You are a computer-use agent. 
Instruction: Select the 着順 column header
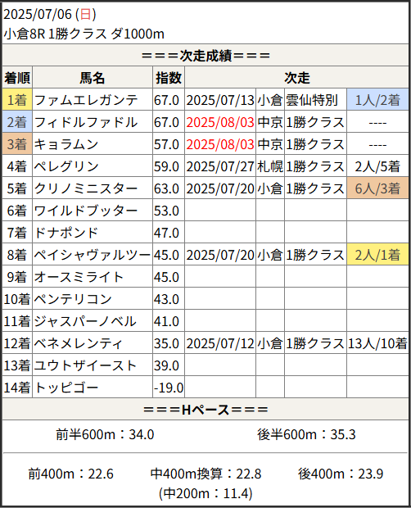(17, 78)
